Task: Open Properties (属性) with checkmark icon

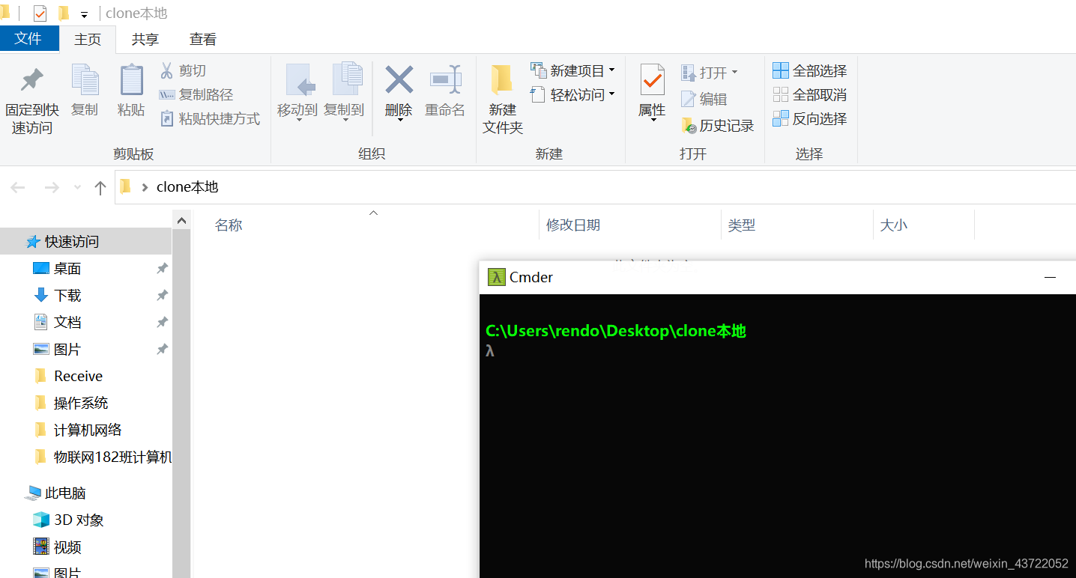Action: click(652, 79)
